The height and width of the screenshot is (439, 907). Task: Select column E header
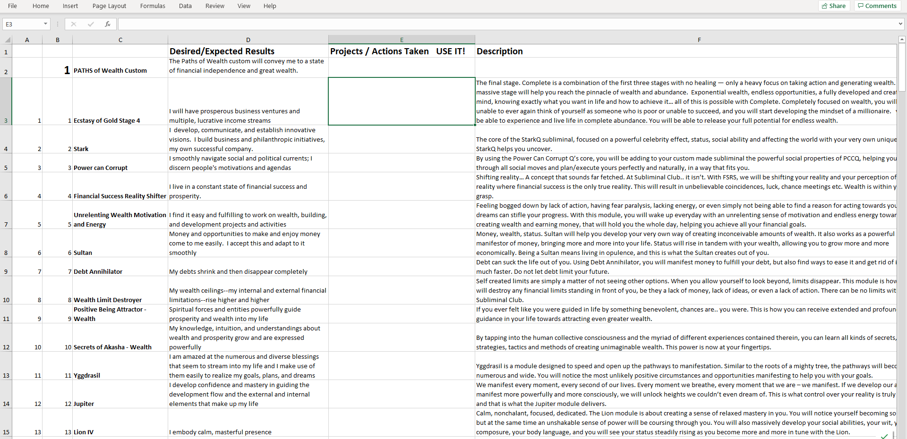click(402, 40)
